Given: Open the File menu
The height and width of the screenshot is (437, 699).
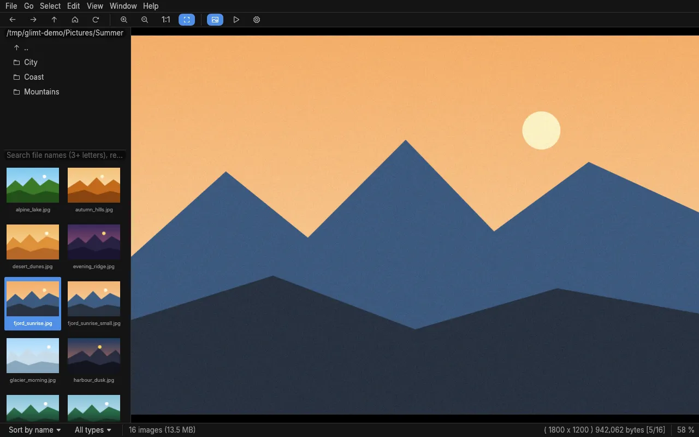Looking at the screenshot, I should coord(11,6).
